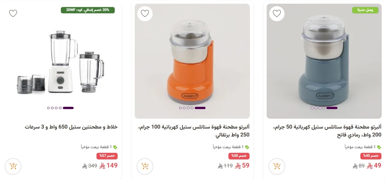Screen dimensions: 385x180
Task: Add the gray 50g grinder via cart icon
Action: [277, 166]
